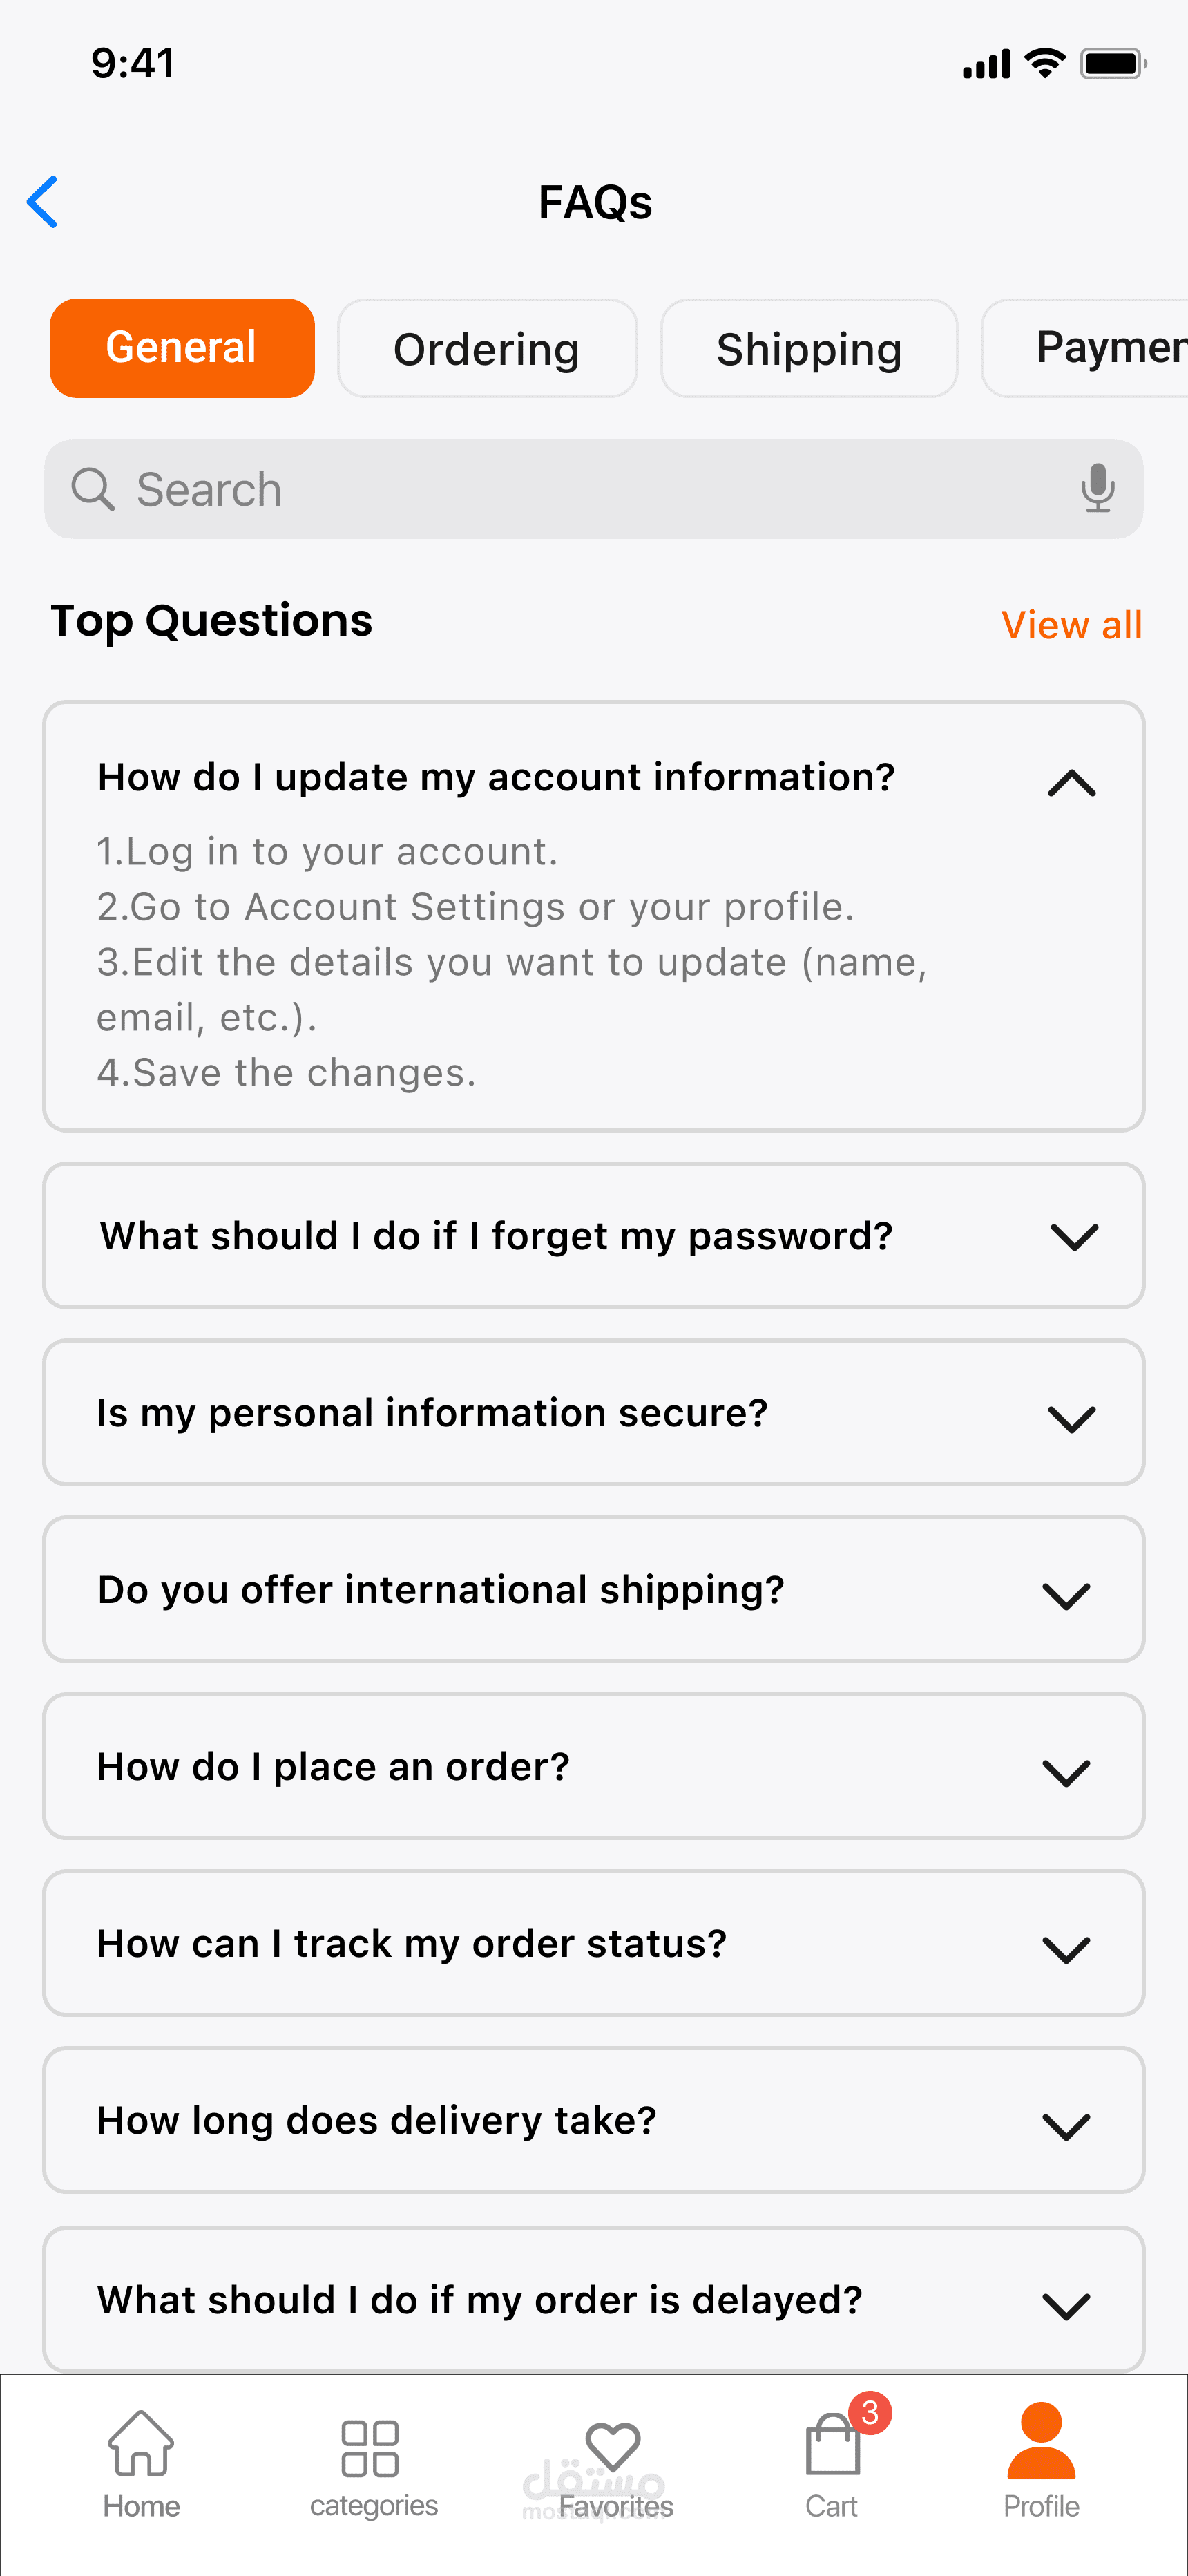Switch to the Shipping tab
The image size is (1188, 2576).
809,349
